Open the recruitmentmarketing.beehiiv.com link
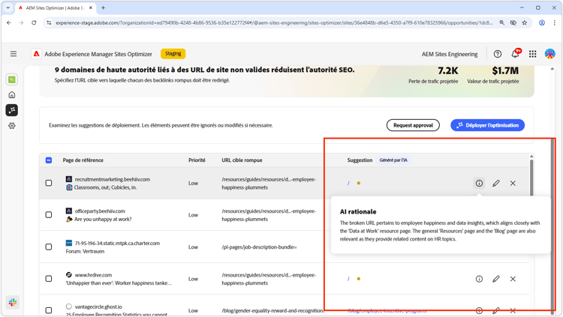This screenshot has height=317, width=563. click(x=113, y=179)
